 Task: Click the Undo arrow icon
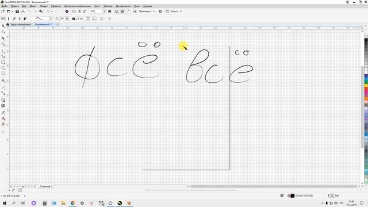[x=48, y=11]
